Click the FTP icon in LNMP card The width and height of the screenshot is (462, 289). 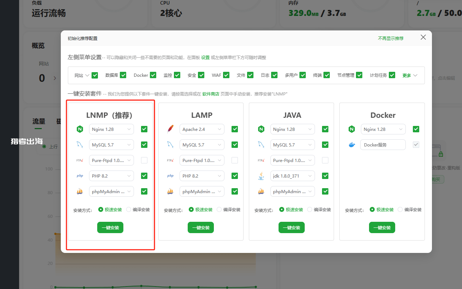pos(80,160)
